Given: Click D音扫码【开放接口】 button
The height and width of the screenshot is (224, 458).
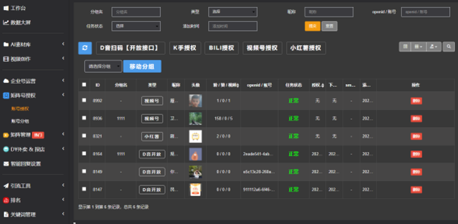Looking at the screenshot, I should tap(131, 48).
